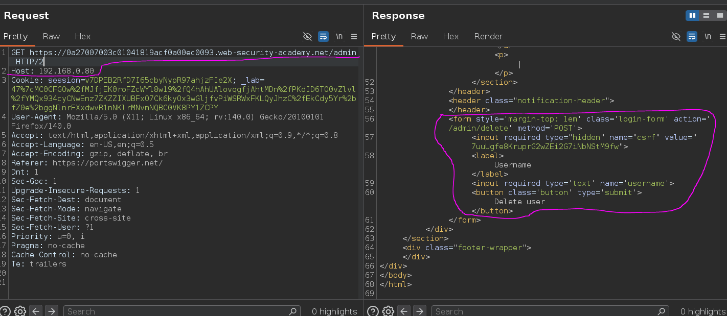The width and height of the screenshot is (727, 316).
Task: Click Response search magnifier icon
Action: tap(661, 311)
